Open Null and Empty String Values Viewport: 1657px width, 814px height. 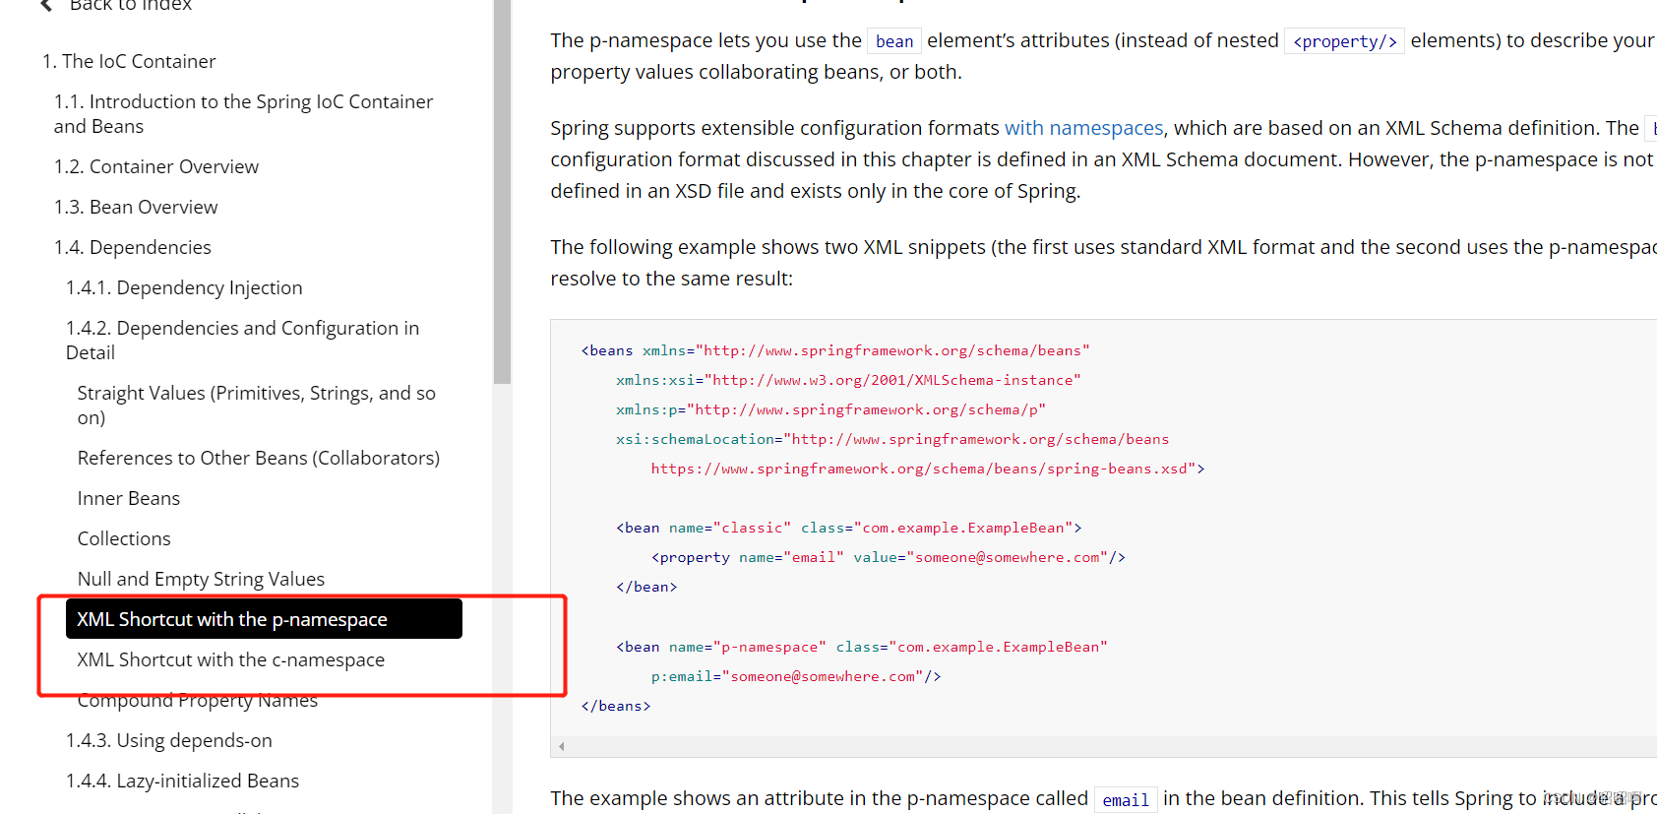click(201, 579)
